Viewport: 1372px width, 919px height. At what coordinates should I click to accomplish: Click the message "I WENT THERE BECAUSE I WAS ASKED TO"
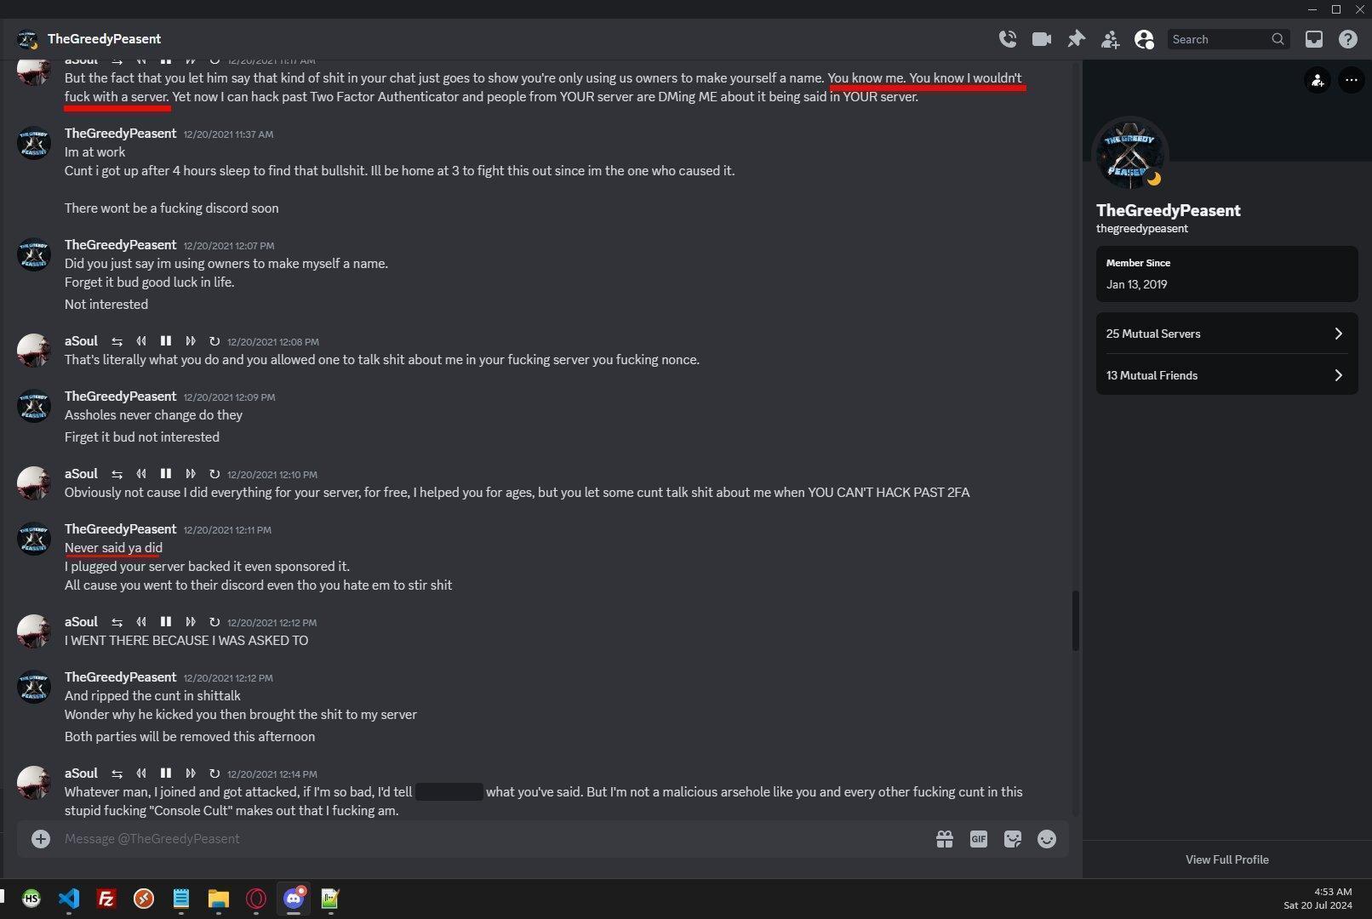pos(186,641)
